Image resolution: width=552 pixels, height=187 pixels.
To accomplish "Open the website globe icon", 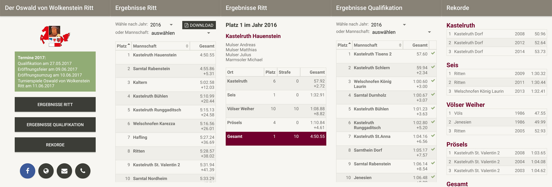I will pyautogui.click(x=46, y=171).
